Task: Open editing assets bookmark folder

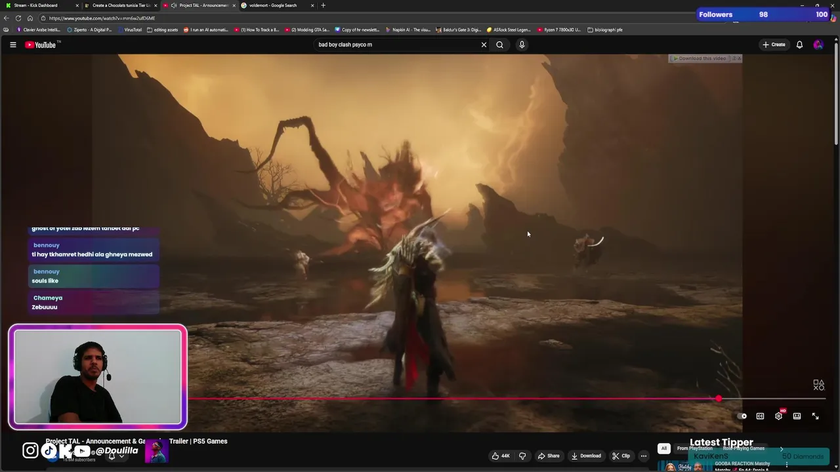Action: click(163, 29)
